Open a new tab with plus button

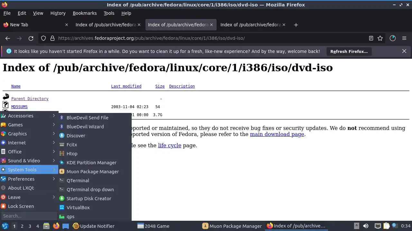coord(296,25)
